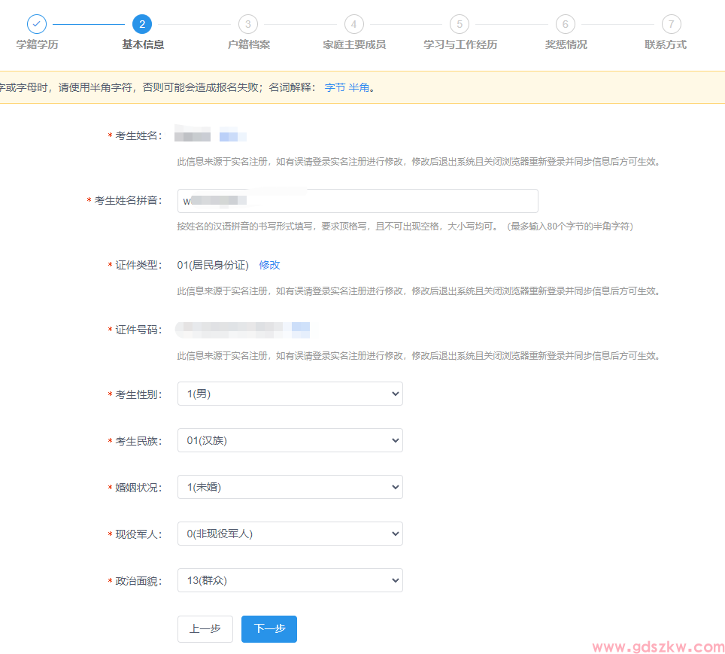725x654 pixels.
Task: Open the 半角 term explanation link
Action: (359, 87)
